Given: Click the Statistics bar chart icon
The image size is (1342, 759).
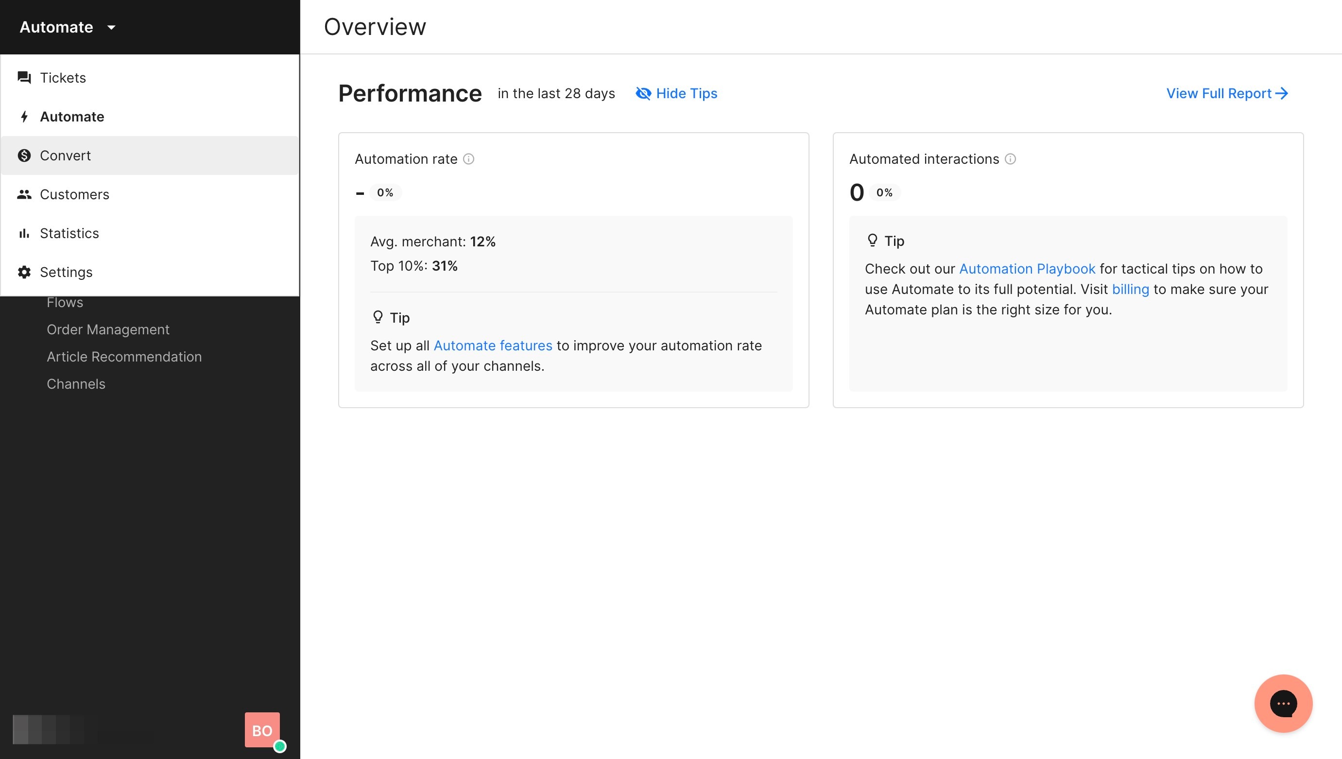Looking at the screenshot, I should 24,234.
